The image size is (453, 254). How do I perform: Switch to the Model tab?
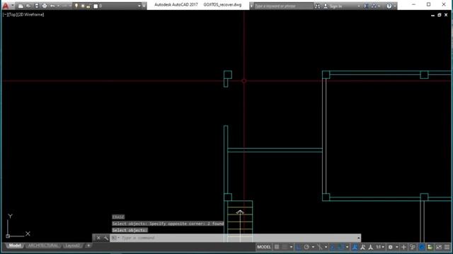[x=15, y=246]
